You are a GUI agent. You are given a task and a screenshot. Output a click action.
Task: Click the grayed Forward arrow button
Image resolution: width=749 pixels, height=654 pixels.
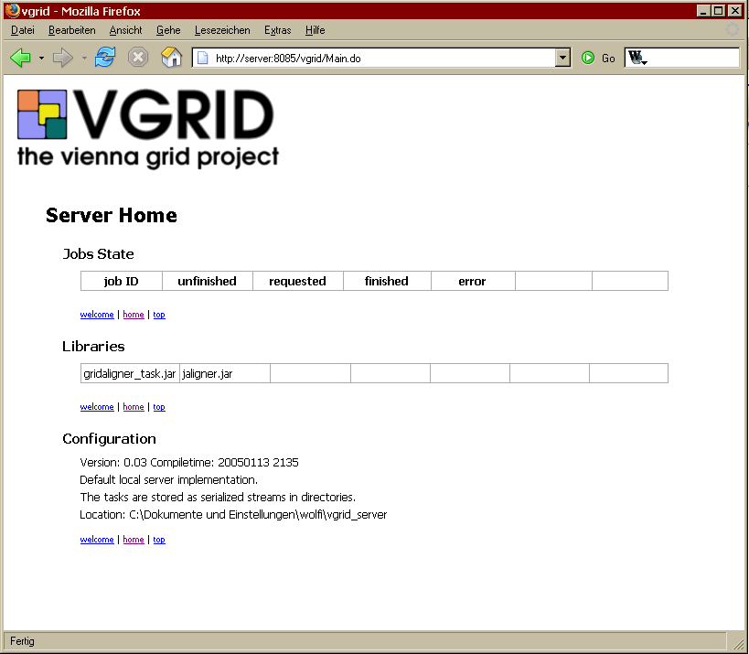(62, 59)
